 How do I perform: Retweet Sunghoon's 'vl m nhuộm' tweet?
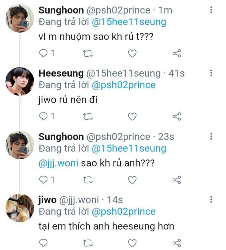[x=88, y=53]
